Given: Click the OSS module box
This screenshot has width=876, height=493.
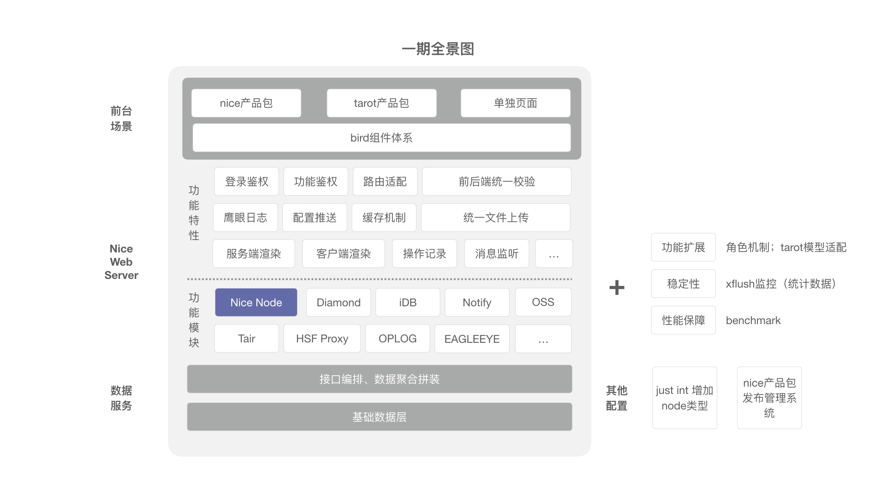Looking at the screenshot, I should click(543, 302).
